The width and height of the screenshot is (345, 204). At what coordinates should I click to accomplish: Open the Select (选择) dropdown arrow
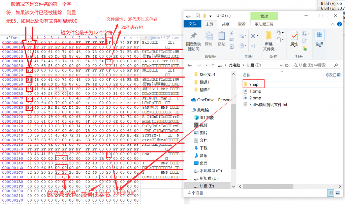(x=319, y=47)
